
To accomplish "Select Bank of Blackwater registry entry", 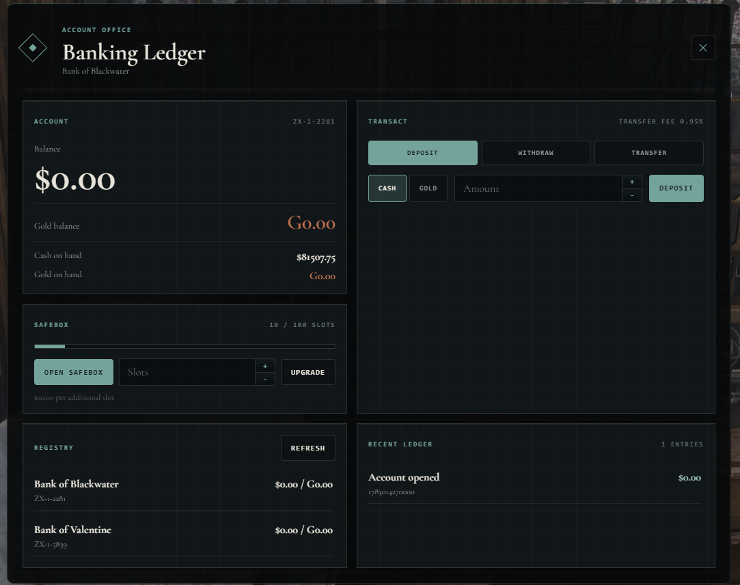I will [x=183, y=490].
